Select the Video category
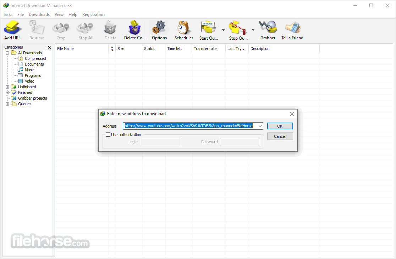This screenshot has height=259, width=396. click(x=29, y=81)
